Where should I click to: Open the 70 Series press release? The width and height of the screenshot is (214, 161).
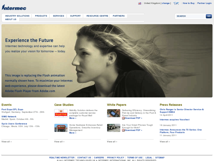tap(180, 131)
